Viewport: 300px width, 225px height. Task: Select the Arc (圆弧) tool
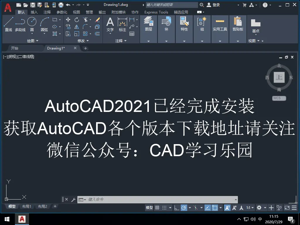click(x=45, y=24)
